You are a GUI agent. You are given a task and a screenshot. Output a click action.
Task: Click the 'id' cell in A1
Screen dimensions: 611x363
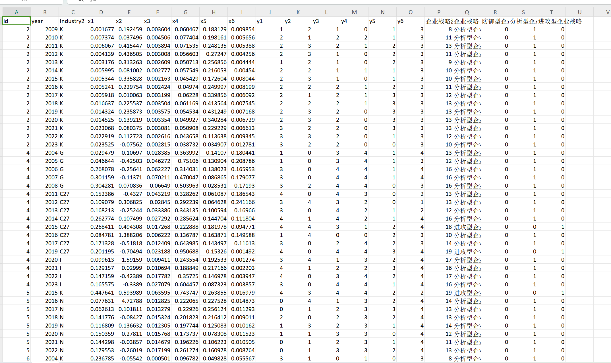tap(16, 21)
